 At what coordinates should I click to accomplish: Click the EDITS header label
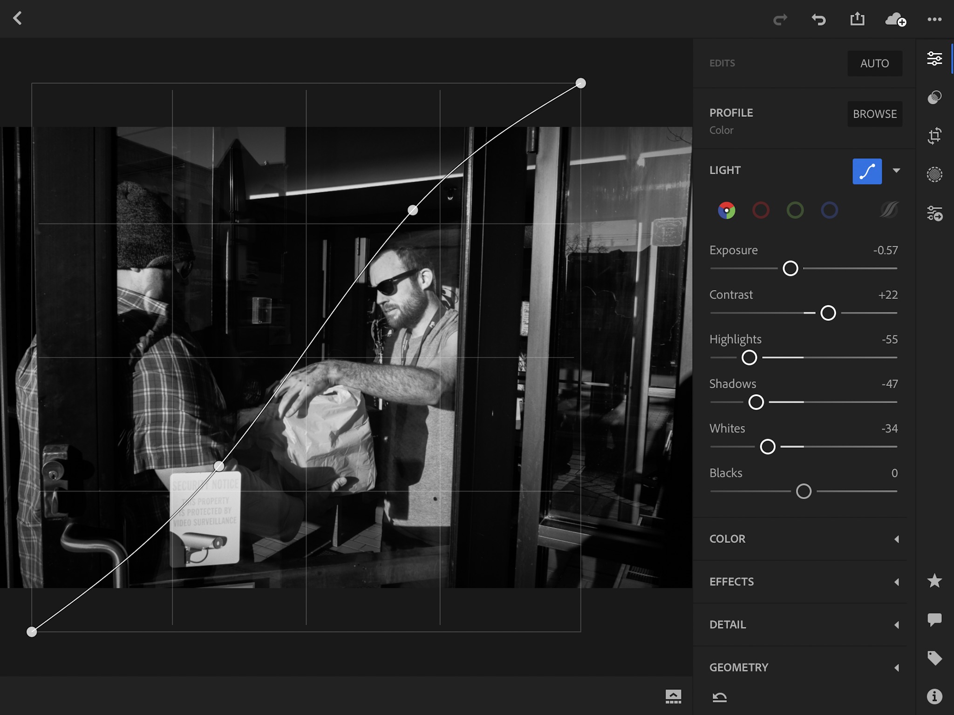point(722,63)
